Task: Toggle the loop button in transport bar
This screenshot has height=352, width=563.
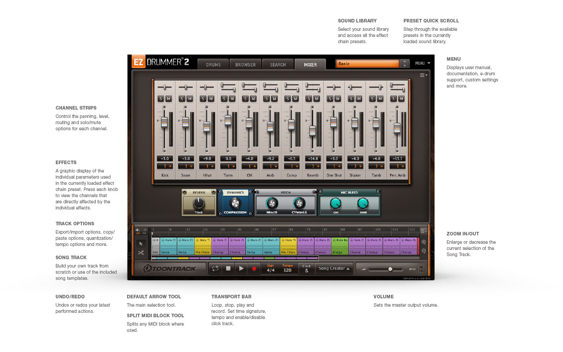Action: tap(215, 268)
